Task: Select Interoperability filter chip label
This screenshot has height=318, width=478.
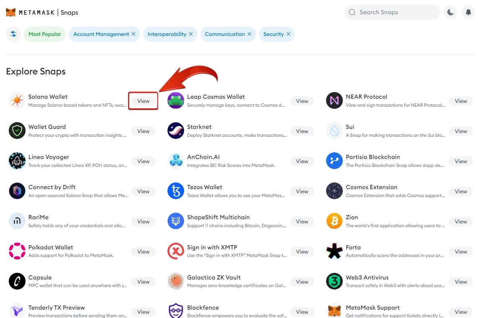Action: 167,34
